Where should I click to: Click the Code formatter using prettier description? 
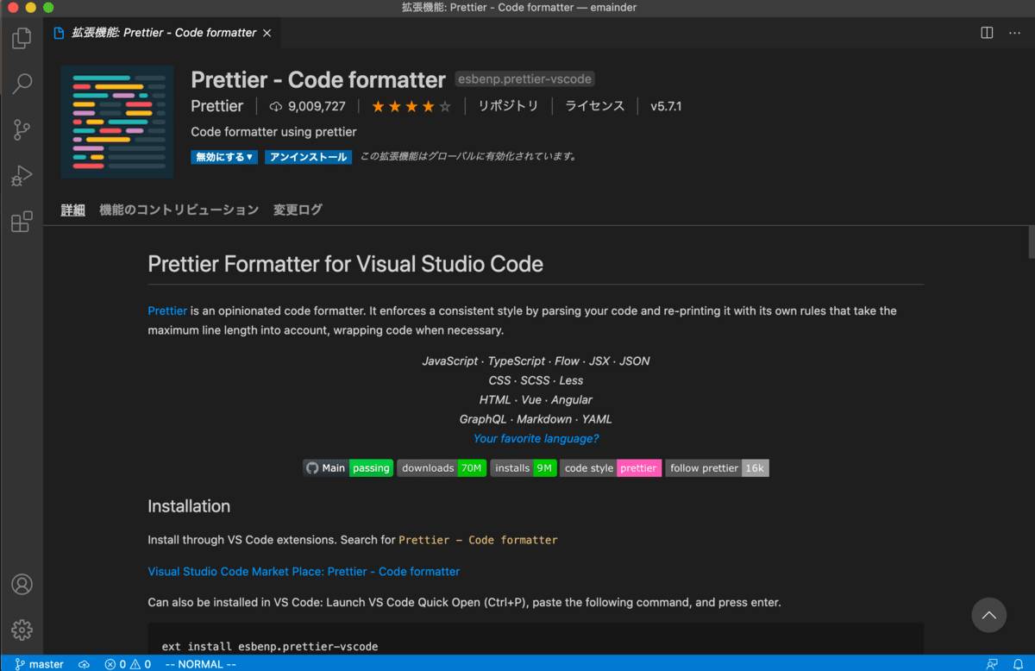(273, 132)
